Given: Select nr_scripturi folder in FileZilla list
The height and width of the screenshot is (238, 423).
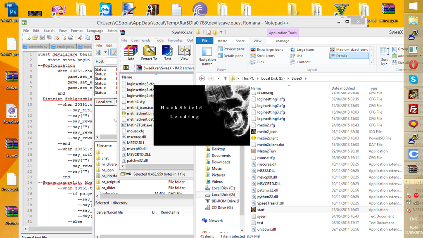Looking at the screenshot, I should (x=111, y=182).
